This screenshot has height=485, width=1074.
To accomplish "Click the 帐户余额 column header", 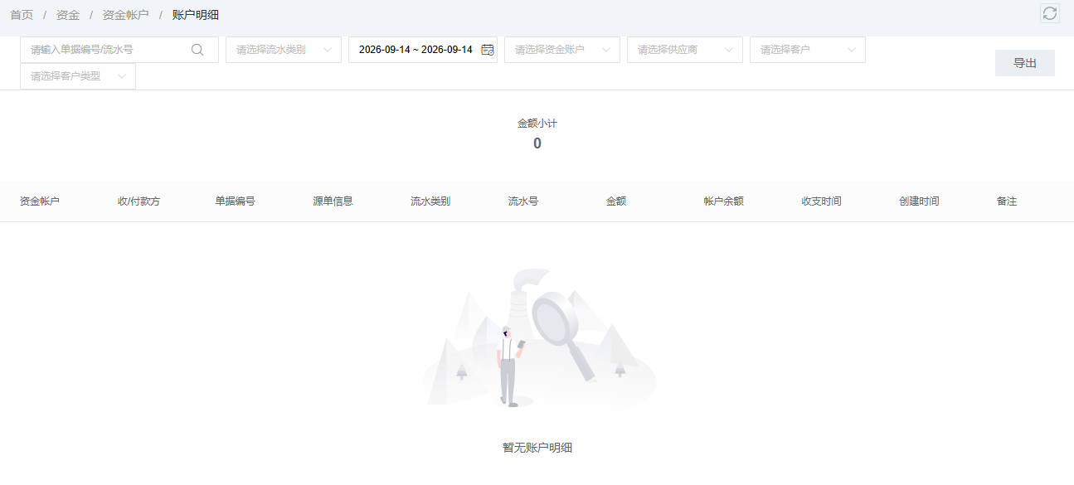I will 724,201.
